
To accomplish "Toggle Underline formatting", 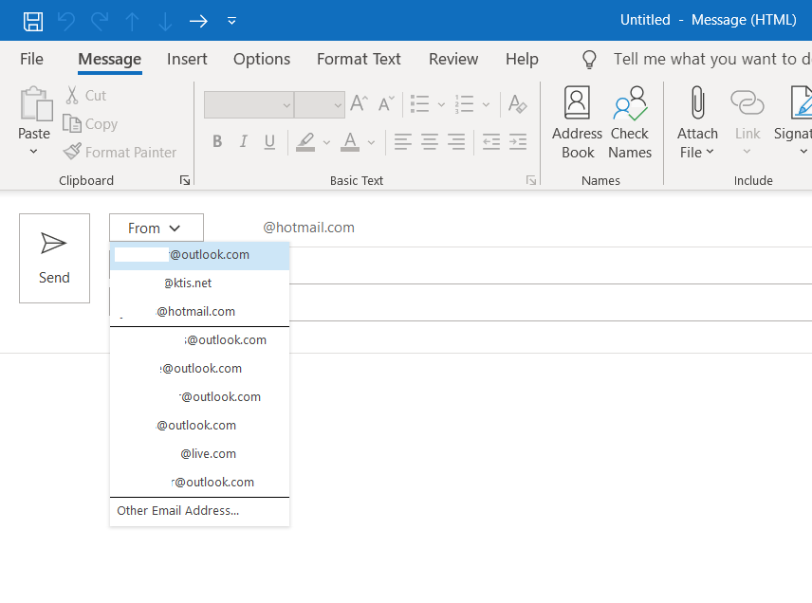I will [269, 141].
